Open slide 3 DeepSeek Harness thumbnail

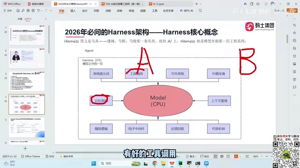pos(27,81)
